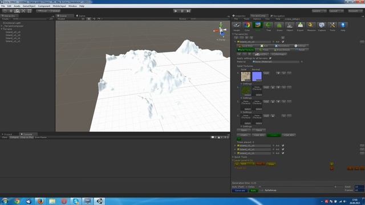Click the Pause button

tap(182, 11)
